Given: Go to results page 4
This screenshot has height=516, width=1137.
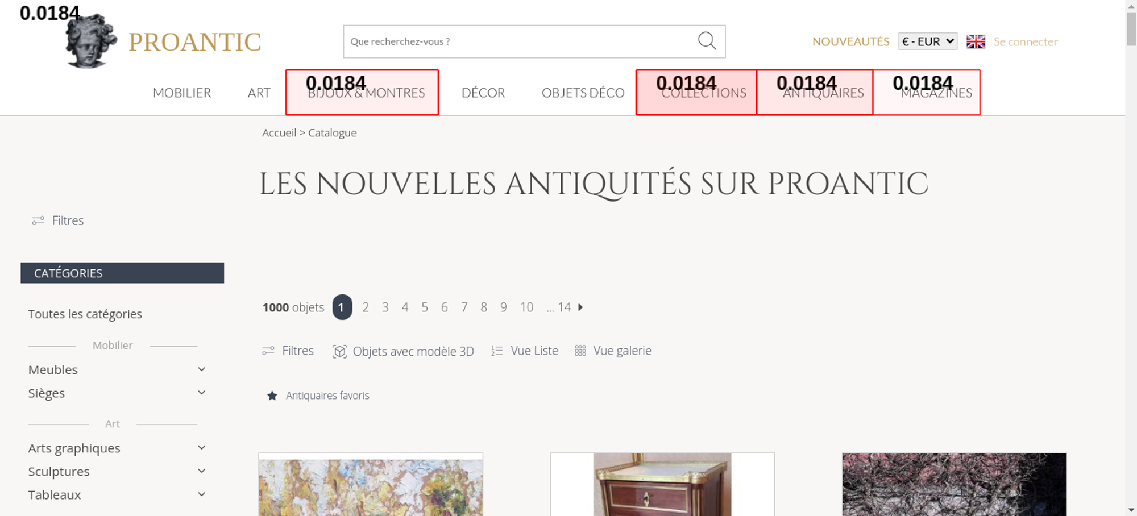Looking at the screenshot, I should pyautogui.click(x=405, y=307).
